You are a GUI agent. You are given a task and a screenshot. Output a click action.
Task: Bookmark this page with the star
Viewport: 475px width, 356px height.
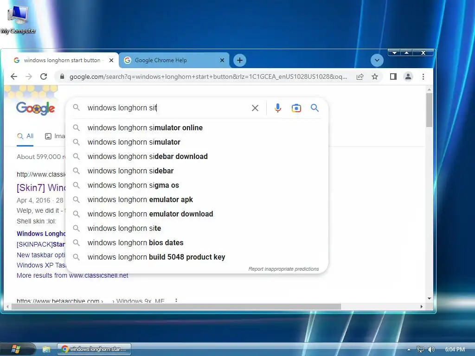[x=375, y=76]
